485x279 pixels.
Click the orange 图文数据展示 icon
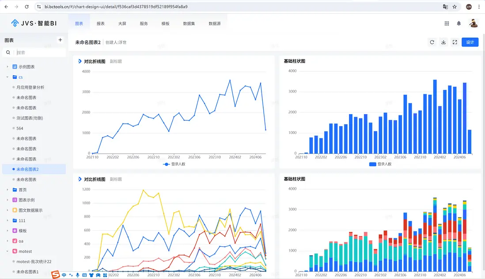click(x=15, y=210)
